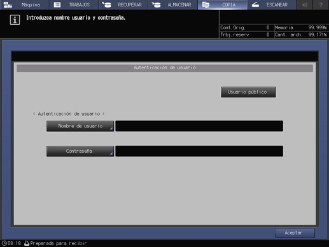The height and width of the screenshot is (247, 329).
Task: Click the Cant. arch. 99.171% value
Action: coord(318,34)
